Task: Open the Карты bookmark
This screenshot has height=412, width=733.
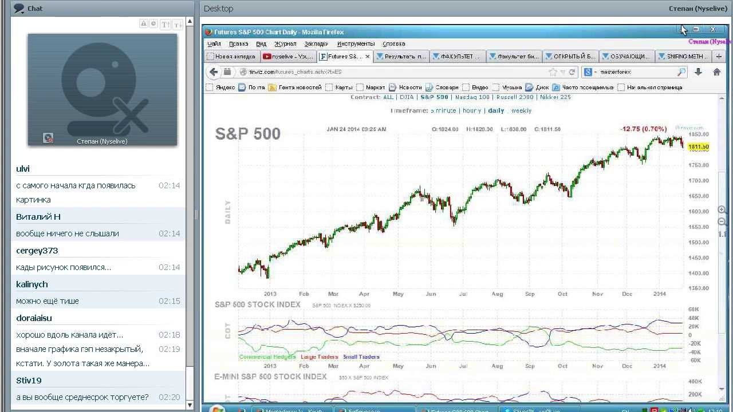Action: (339, 88)
